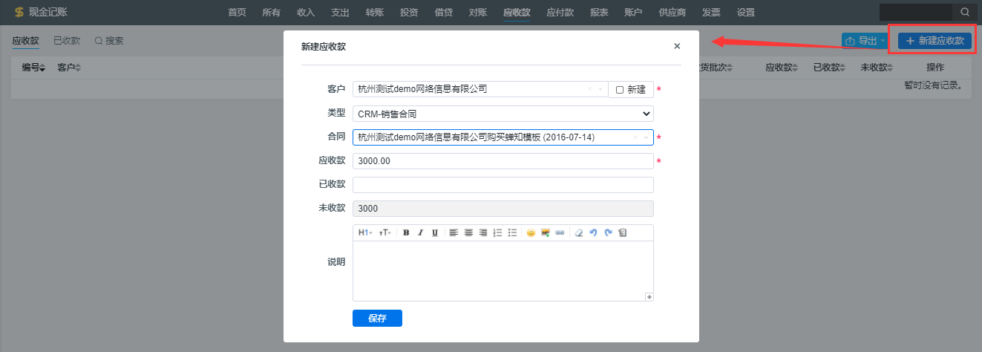Viewport: 982px width, 352px height.
Task: Go to the 应付款 menu item
Action: coord(560,13)
